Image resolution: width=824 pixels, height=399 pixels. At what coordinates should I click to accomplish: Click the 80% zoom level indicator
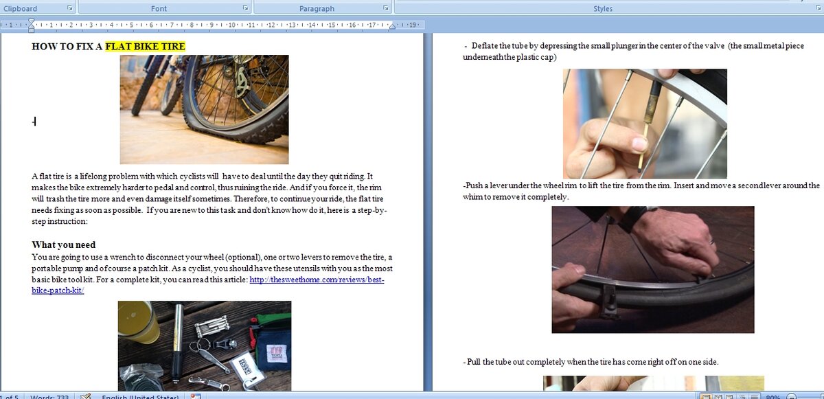tap(772, 397)
